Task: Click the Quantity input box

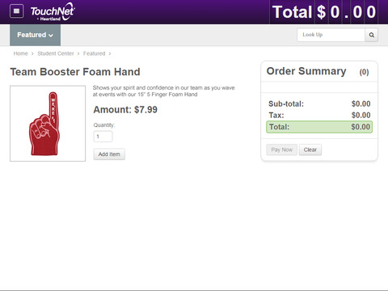Action: click(x=103, y=137)
